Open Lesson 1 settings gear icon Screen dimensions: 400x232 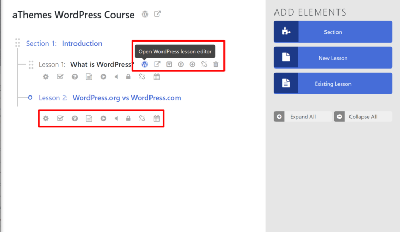tap(46, 77)
